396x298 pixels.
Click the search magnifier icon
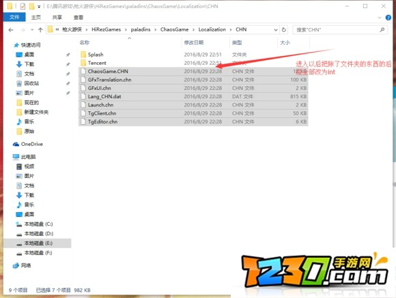click(382, 30)
